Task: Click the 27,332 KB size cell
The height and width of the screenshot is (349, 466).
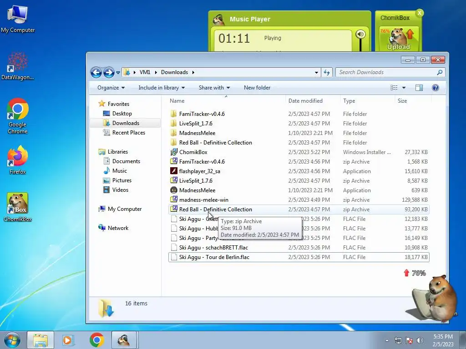Action: pyautogui.click(x=416, y=152)
